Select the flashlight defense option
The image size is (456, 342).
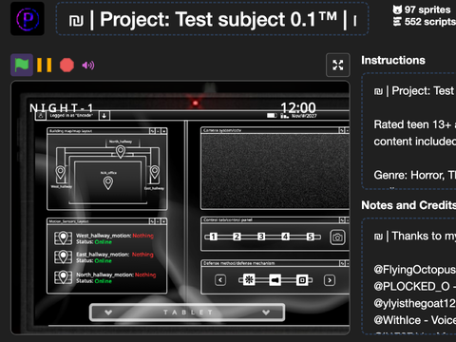[x=275, y=280]
